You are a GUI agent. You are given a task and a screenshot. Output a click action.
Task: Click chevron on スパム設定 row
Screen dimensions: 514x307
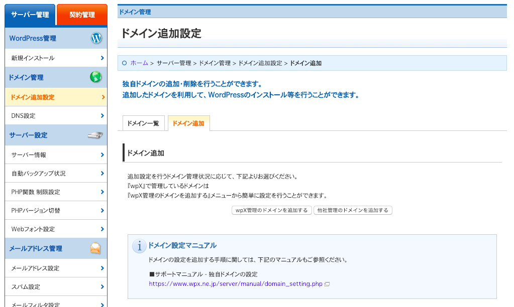(x=102, y=287)
